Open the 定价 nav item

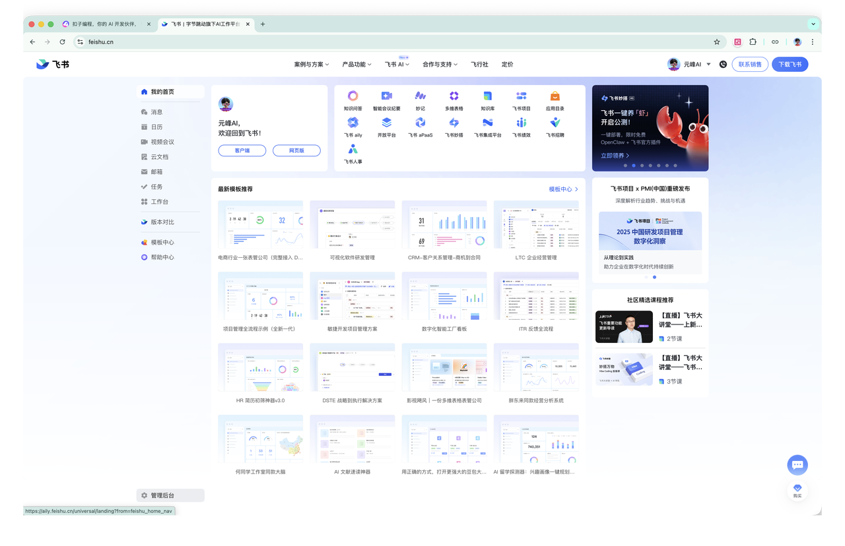507,65
